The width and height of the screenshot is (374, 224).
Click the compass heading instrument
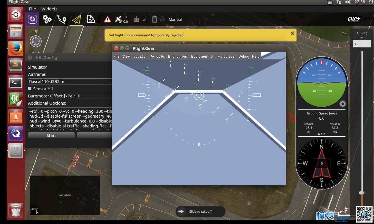[322, 163]
